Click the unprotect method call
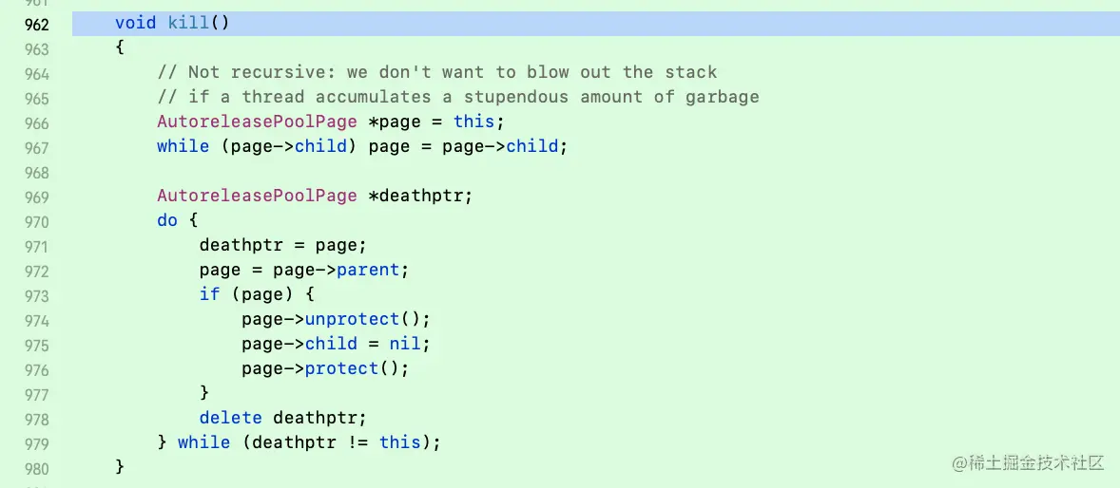Viewport: 1120px width, 488px height. point(352,319)
